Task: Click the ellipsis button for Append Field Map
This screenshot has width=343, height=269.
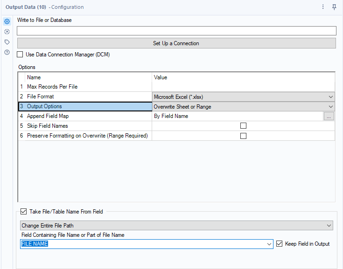Action: coord(329,117)
